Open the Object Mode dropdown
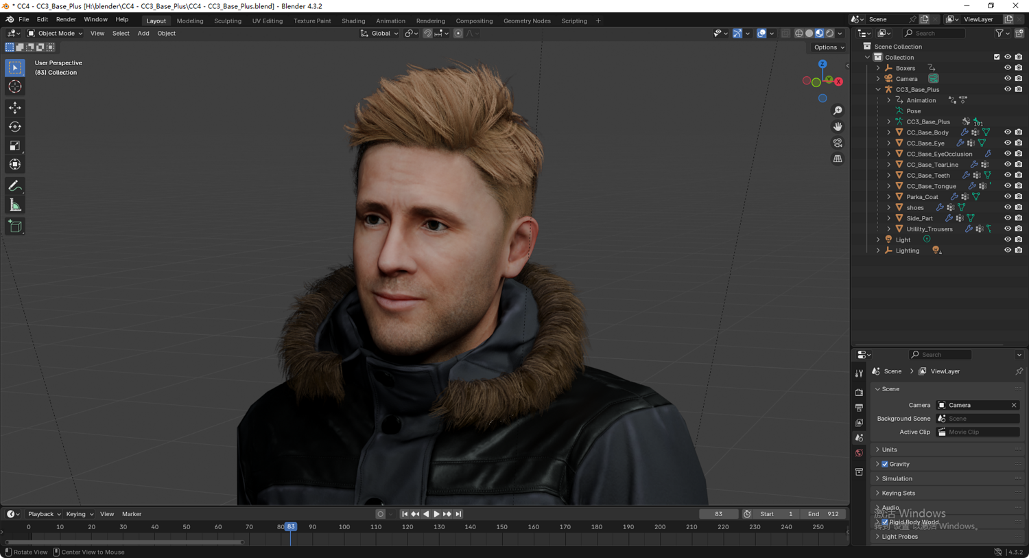 click(55, 33)
